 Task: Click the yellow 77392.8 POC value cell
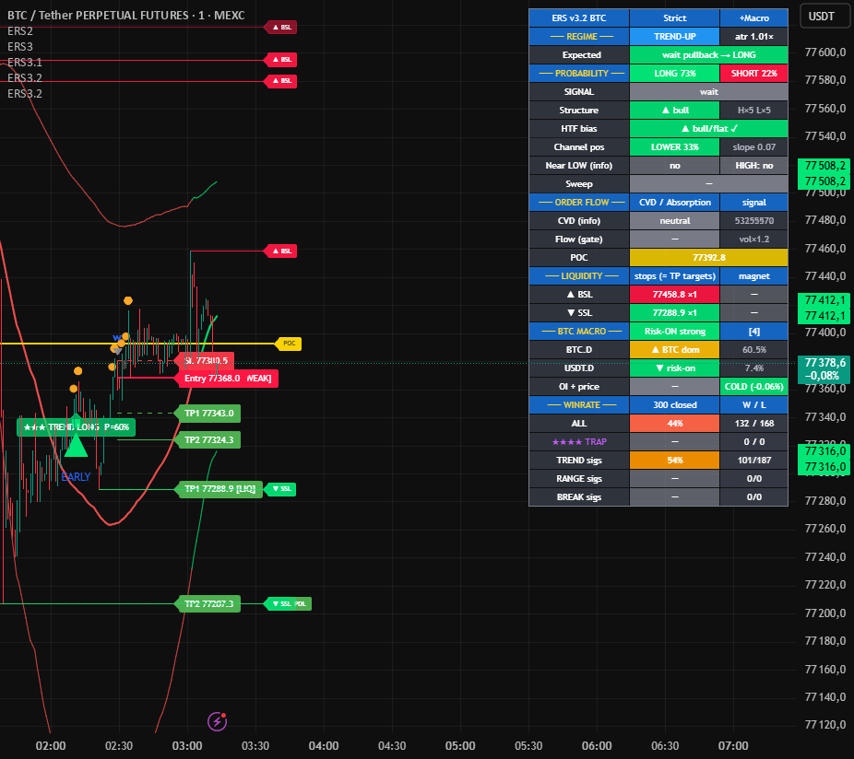(x=708, y=257)
